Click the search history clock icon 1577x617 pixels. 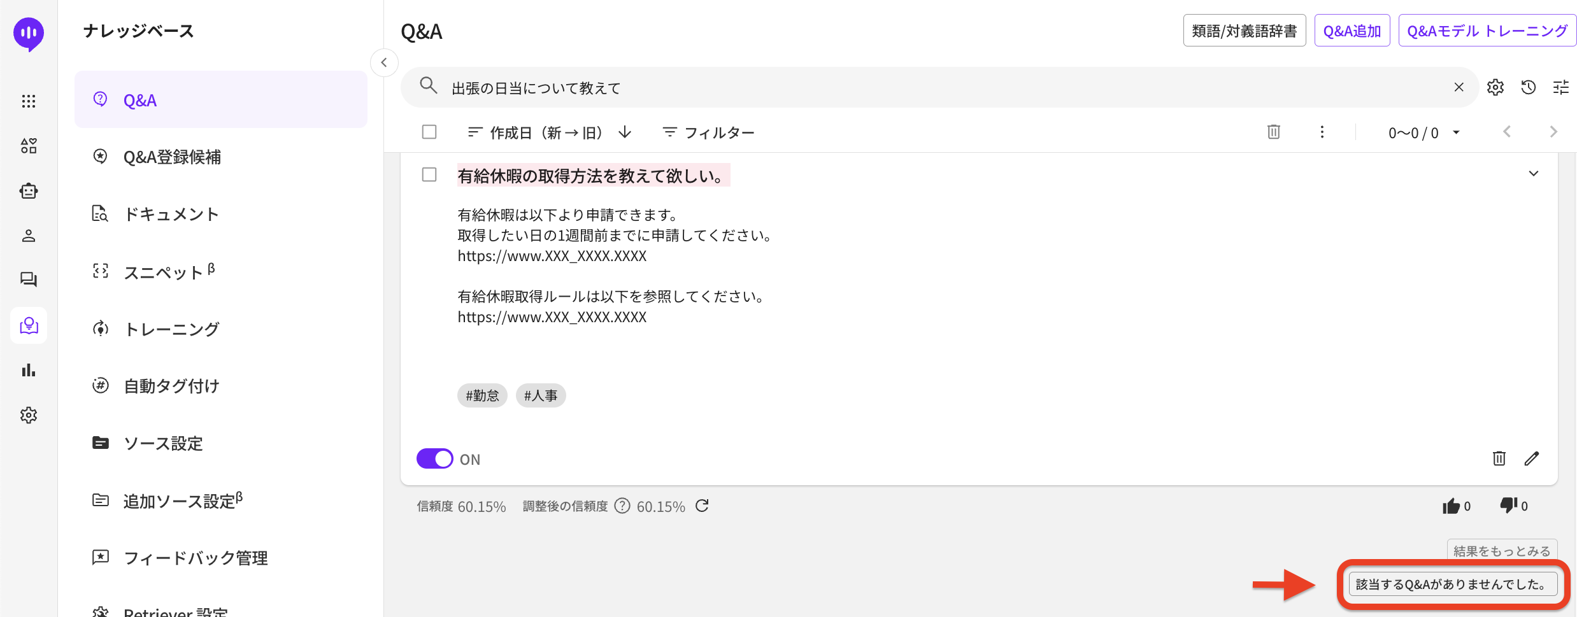1528,87
